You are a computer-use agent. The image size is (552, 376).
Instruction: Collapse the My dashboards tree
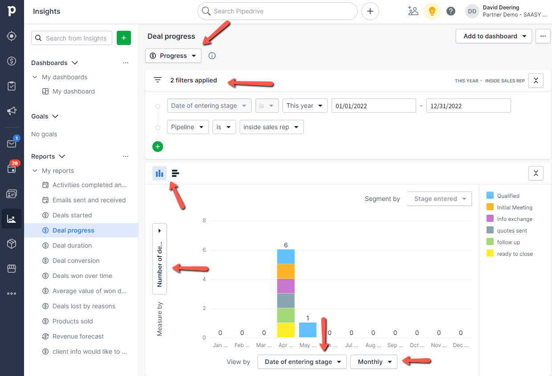click(x=35, y=77)
